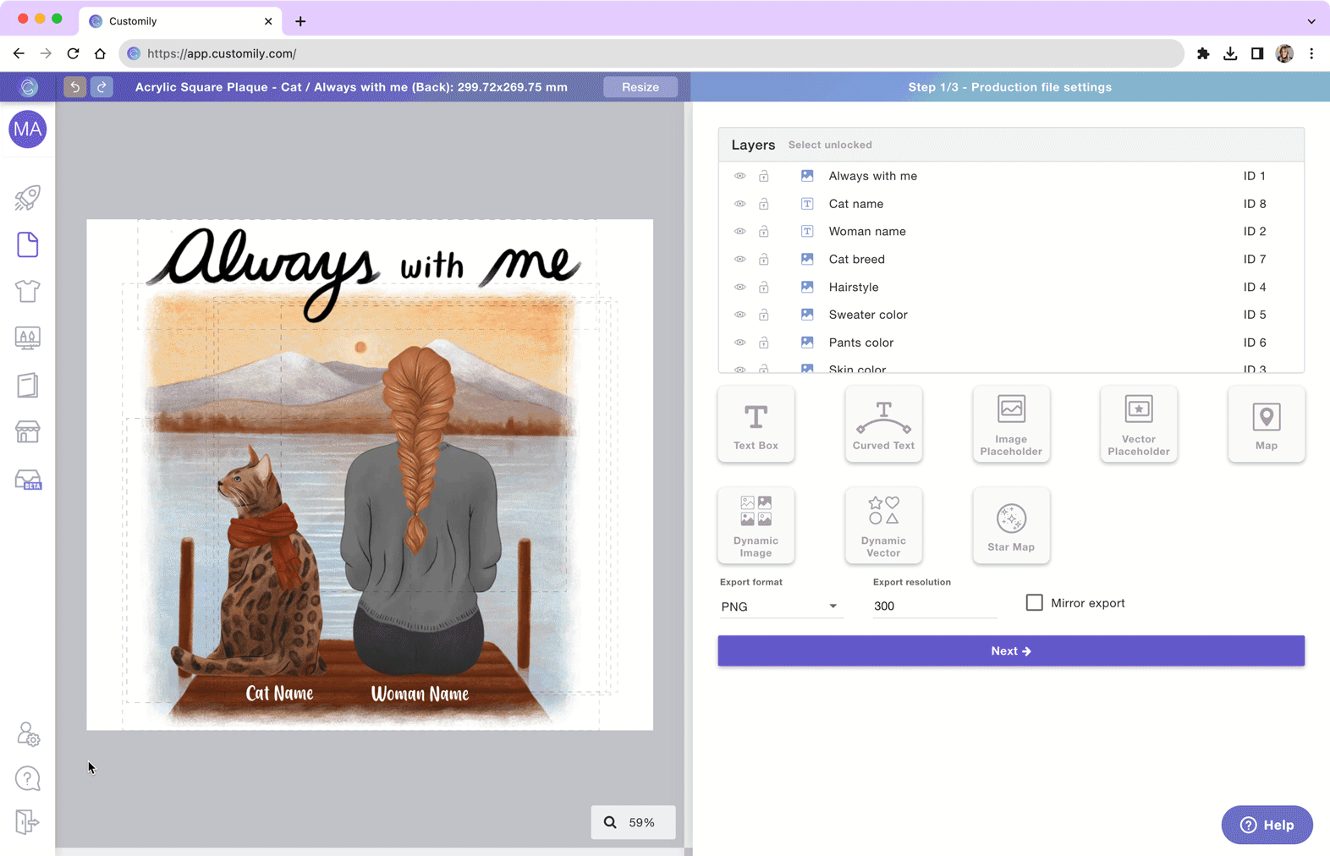The image size is (1330, 856).
Task: Select the Sweater color layer
Action: click(868, 315)
